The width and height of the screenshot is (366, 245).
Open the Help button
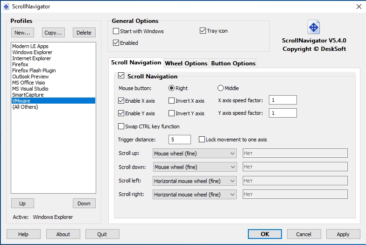23,234
